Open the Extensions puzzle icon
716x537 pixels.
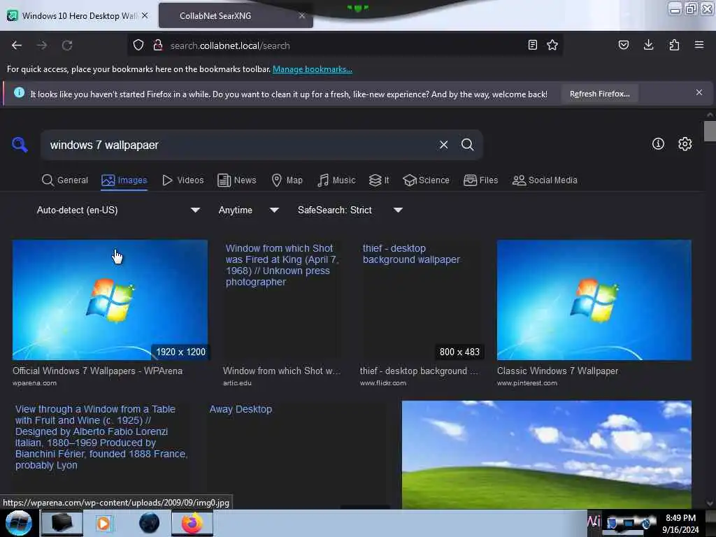point(674,45)
